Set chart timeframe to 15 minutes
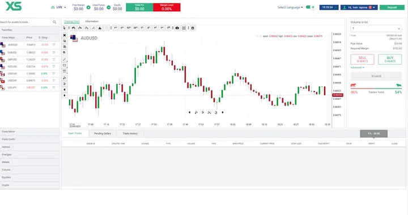 tap(129, 28)
